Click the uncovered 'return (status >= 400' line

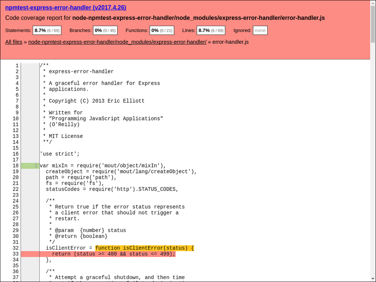click(114, 254)
